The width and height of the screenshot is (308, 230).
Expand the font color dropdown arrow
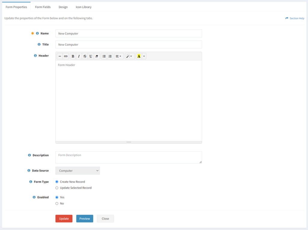[143, 56]
